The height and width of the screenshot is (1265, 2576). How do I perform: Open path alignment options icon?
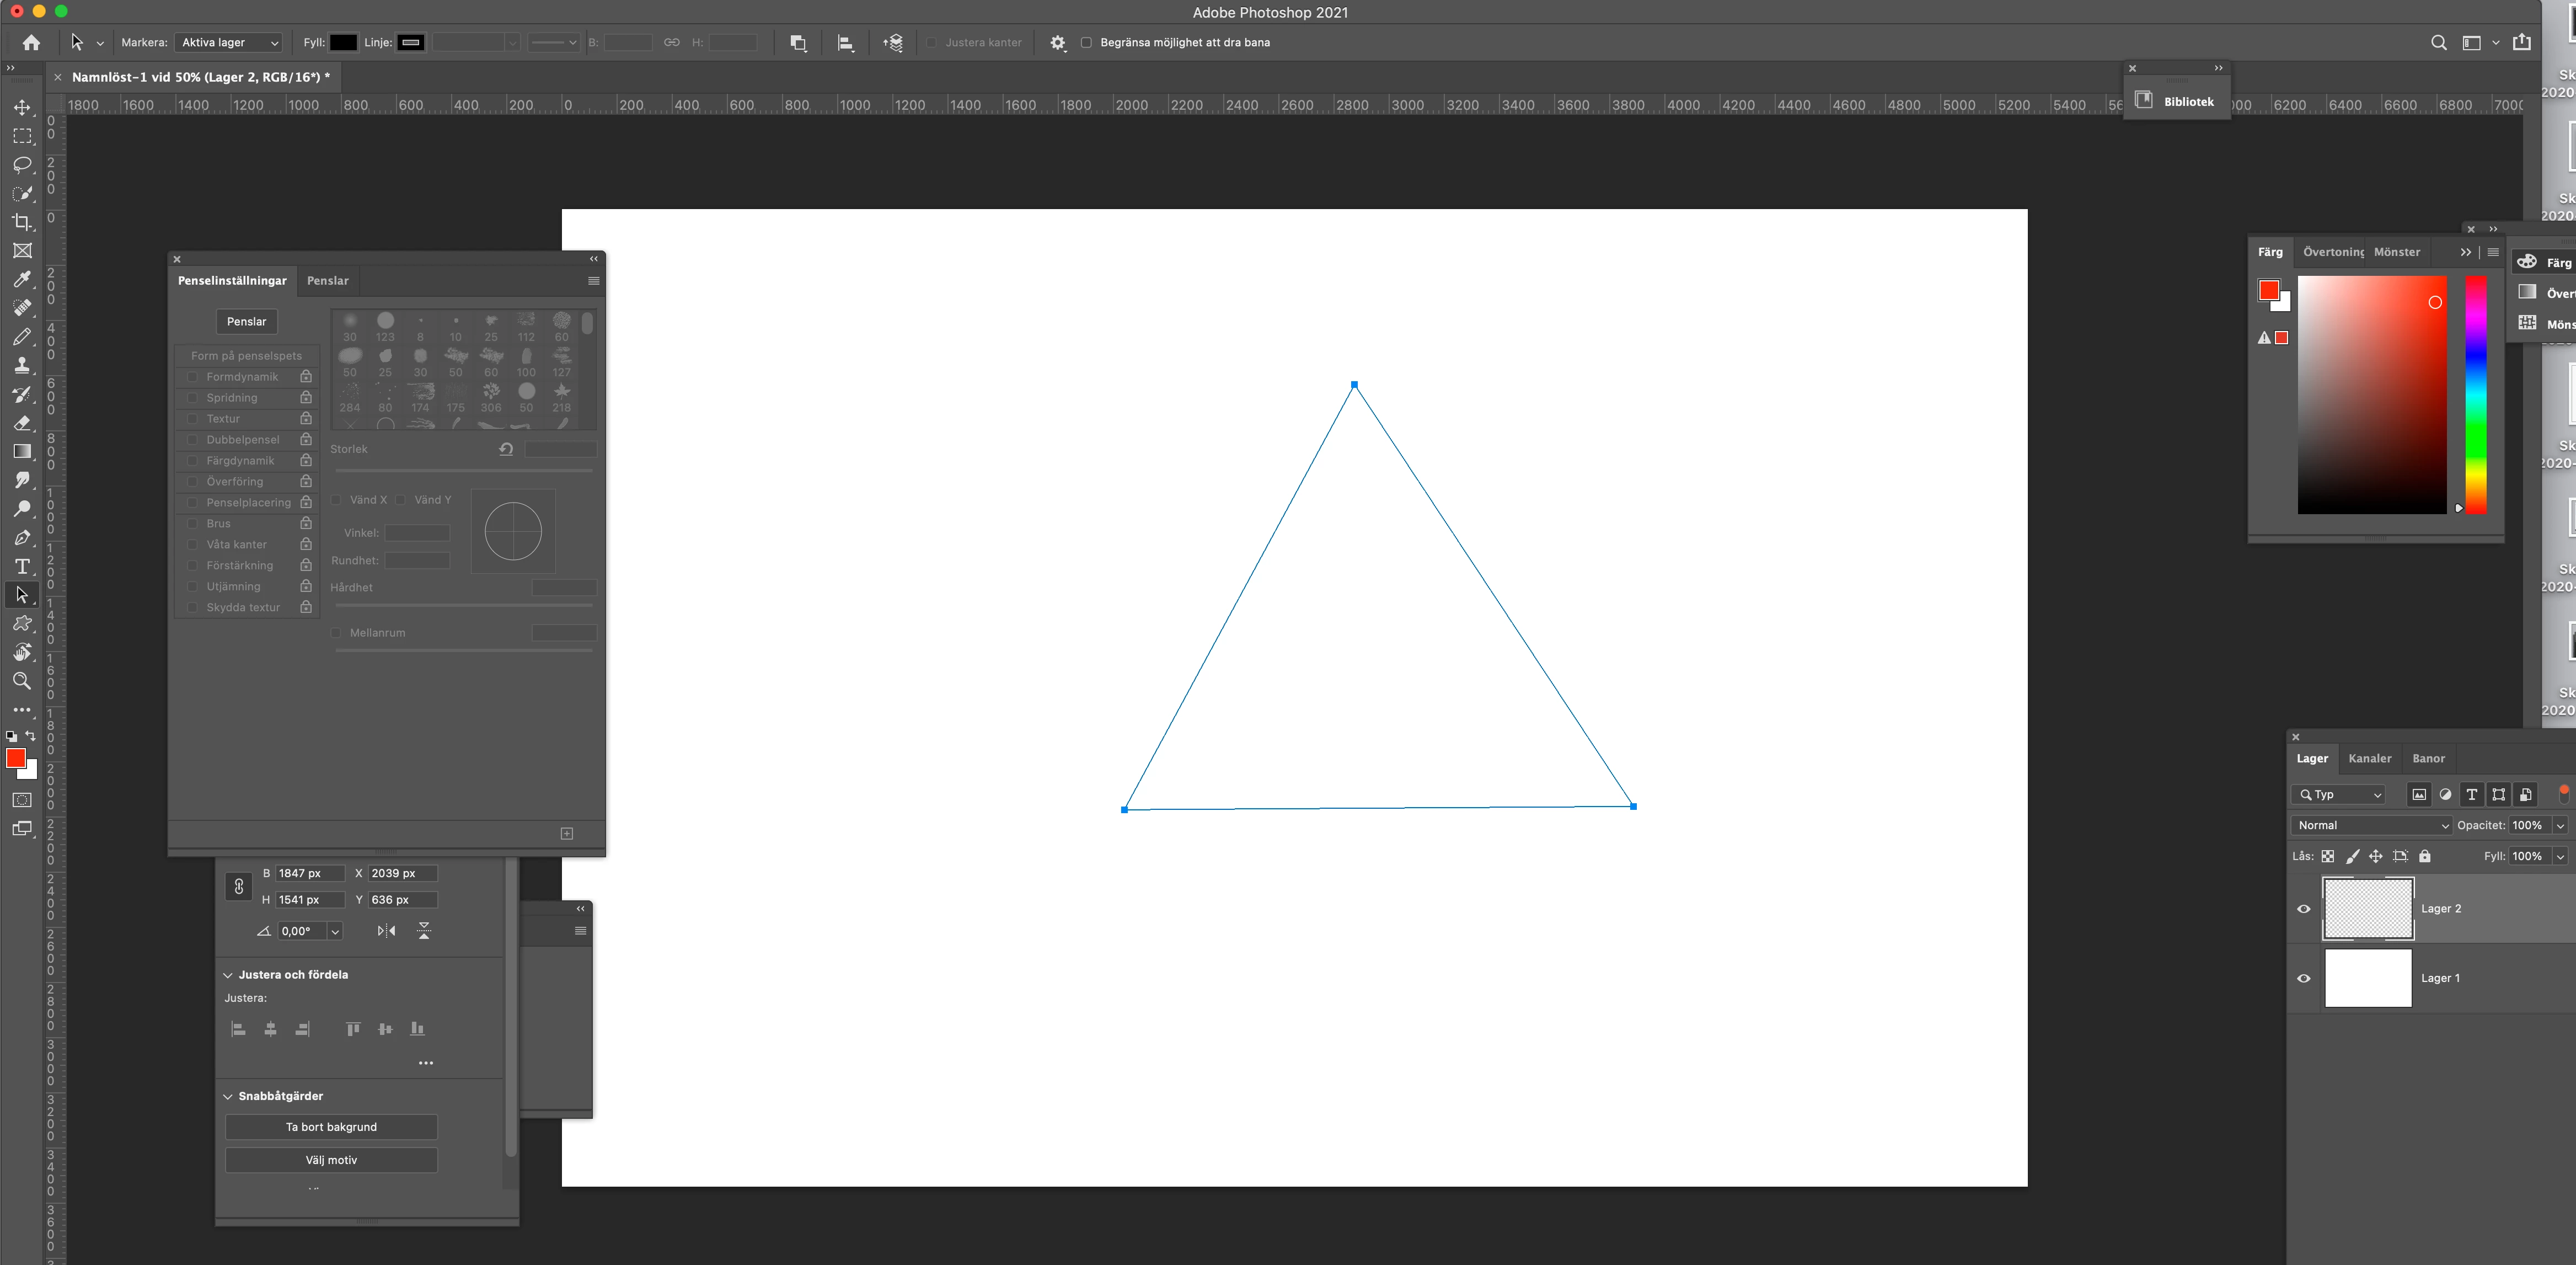[x=845, y=43]
